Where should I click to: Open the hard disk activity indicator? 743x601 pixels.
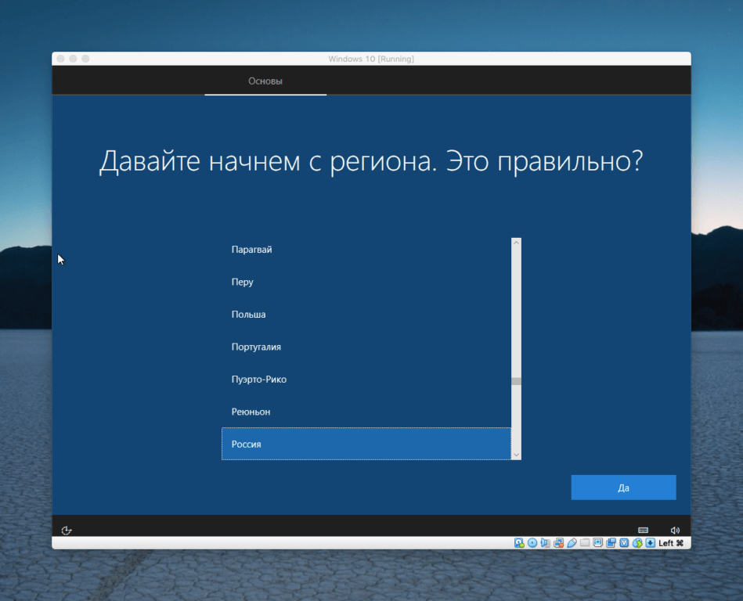[x=519, y=543]
